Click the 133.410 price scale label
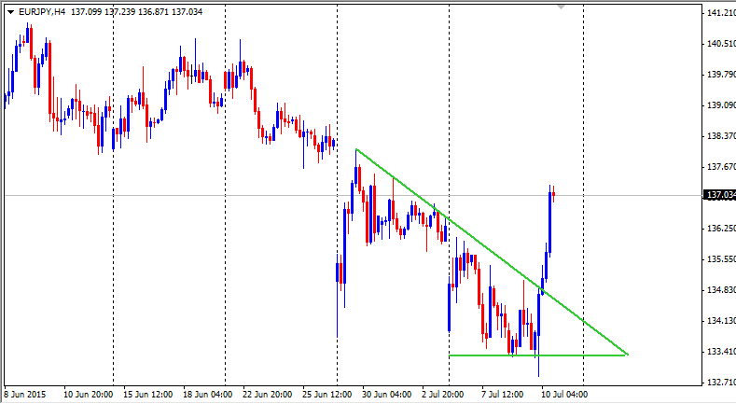Screen dimensions: 736x404 coord(721,352)
